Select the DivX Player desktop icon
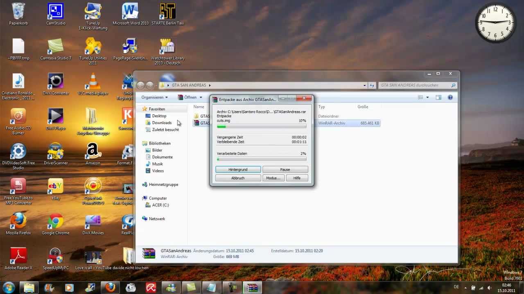524x294 pixels. tap(56, 119)
